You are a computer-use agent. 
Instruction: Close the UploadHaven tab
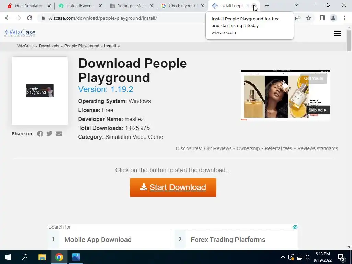tap(100, 6)
